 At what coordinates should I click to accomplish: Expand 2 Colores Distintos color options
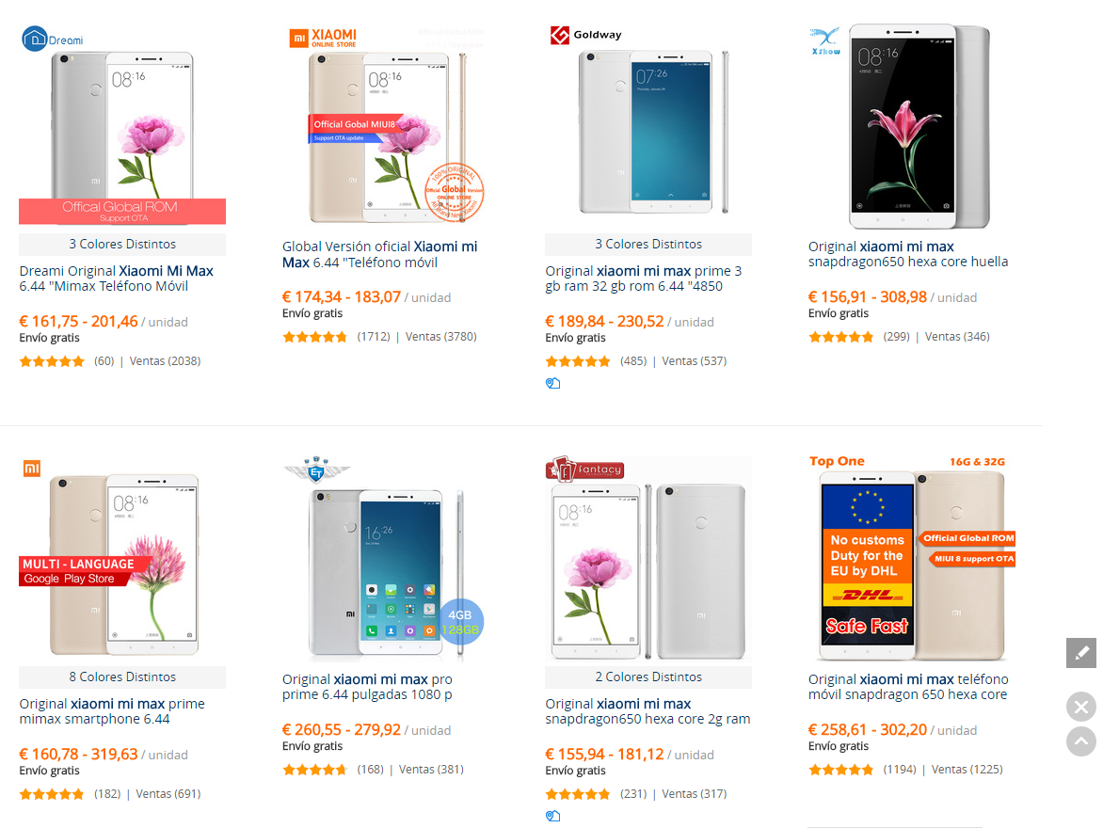tap(648, 677)
